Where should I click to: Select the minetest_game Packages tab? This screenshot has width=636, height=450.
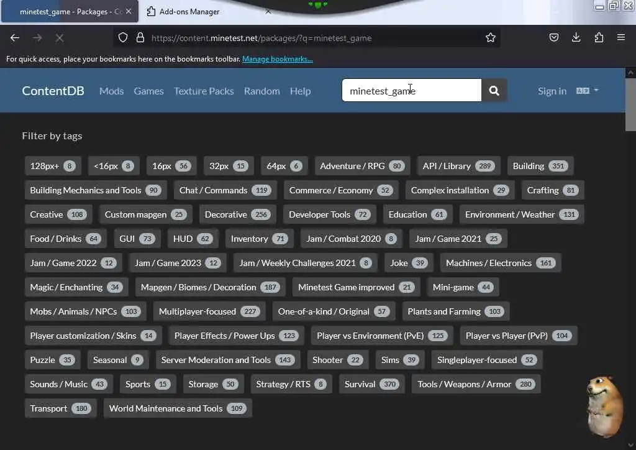click(x=69, y=12)
